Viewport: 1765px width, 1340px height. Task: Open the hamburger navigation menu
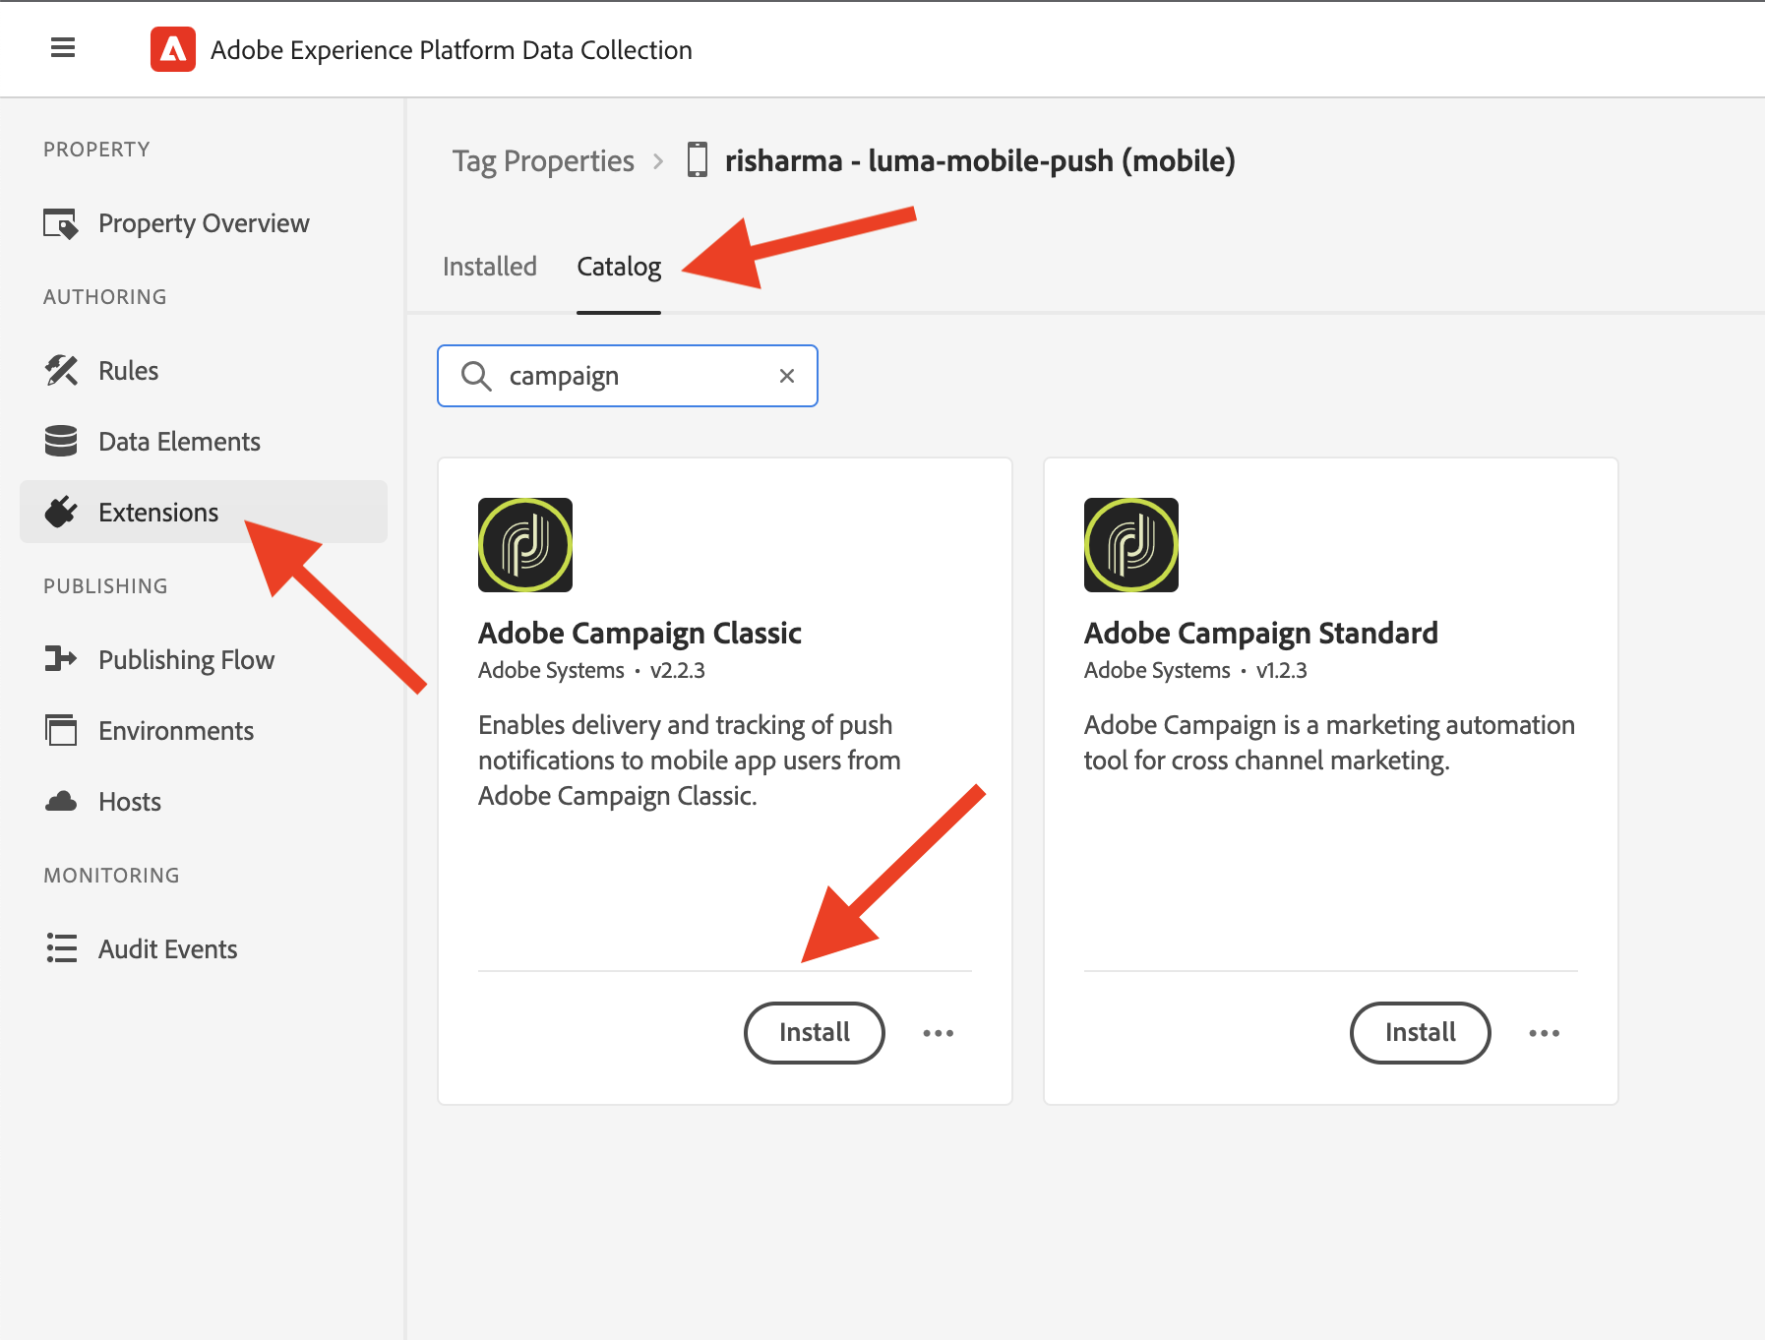[63, 47]
